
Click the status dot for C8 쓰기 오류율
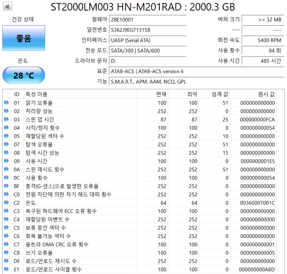(x=6, y=252)
